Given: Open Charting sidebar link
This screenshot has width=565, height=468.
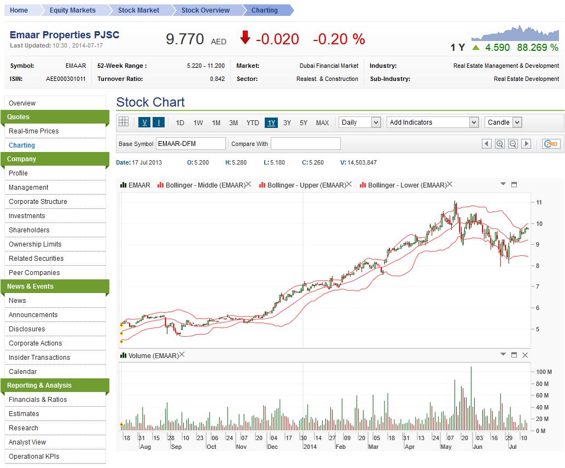Looking at the screenshot, I should (x=22, y=145).
